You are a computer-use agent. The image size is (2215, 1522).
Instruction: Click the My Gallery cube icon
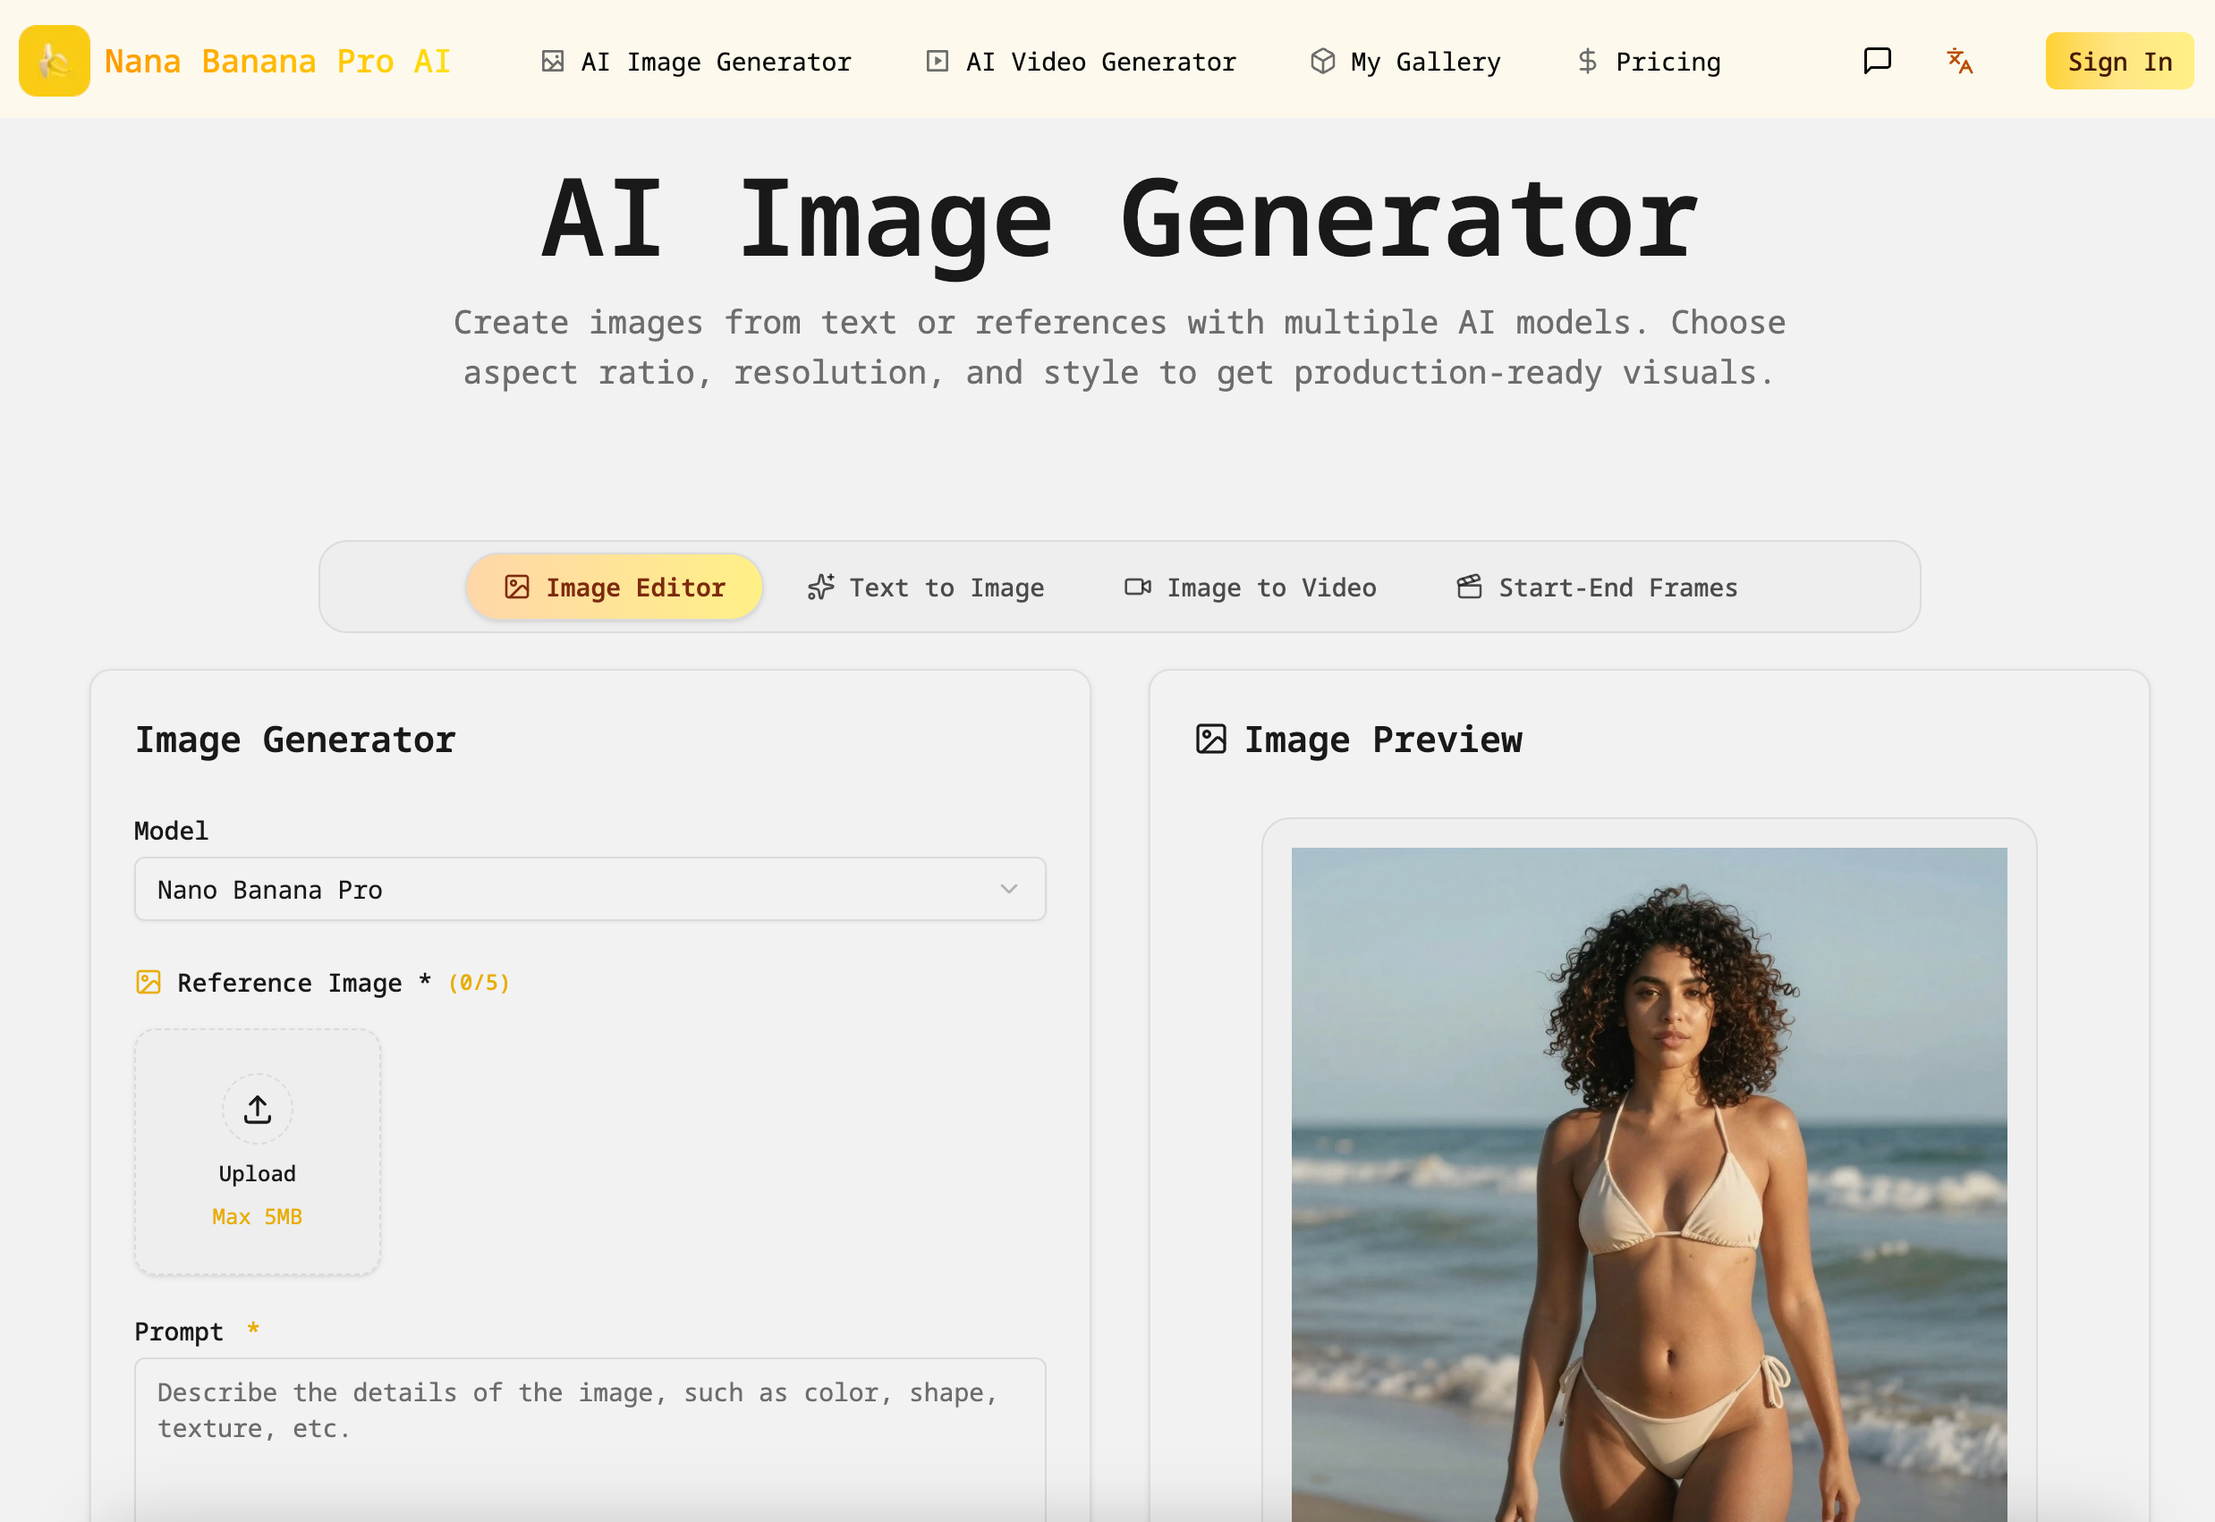1321,60
